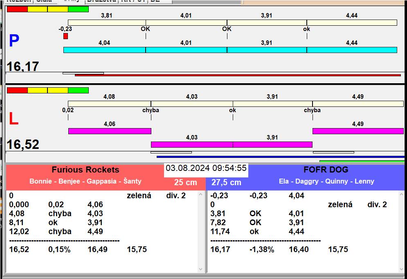
Task: Click zelená in the Furious Rockets results
Action: (x=139, y=196)
